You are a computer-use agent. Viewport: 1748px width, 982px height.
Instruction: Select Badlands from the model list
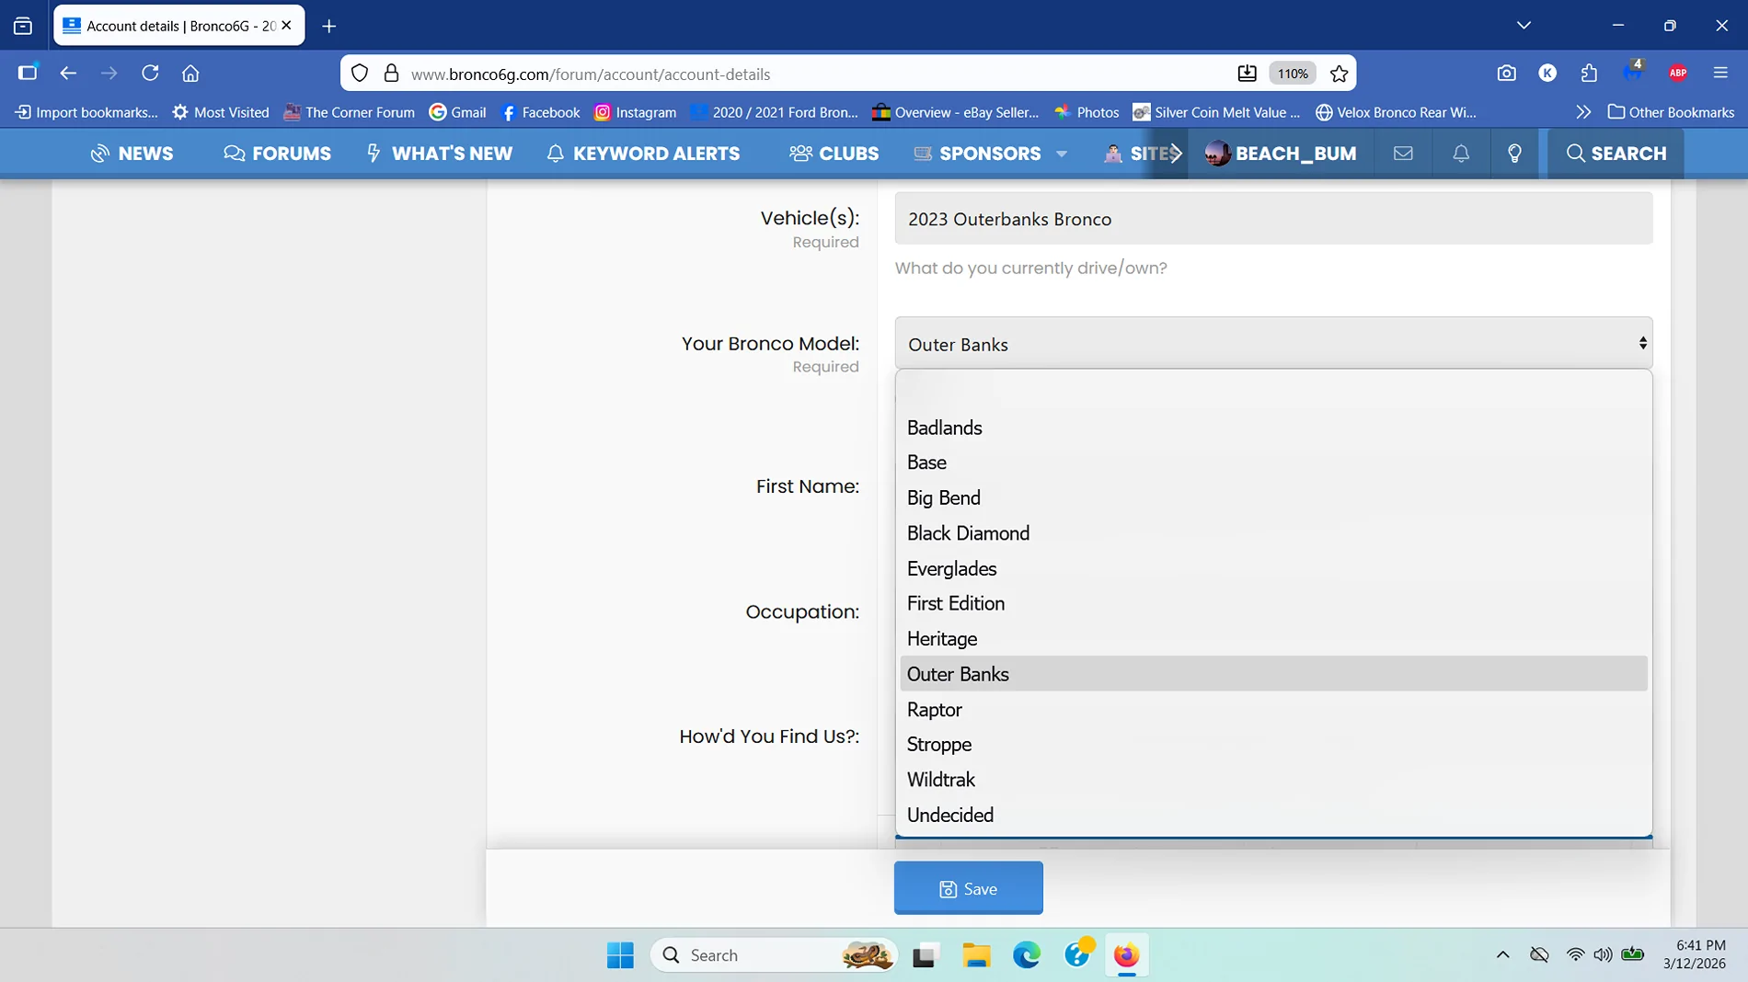[x=1273, y=428]
